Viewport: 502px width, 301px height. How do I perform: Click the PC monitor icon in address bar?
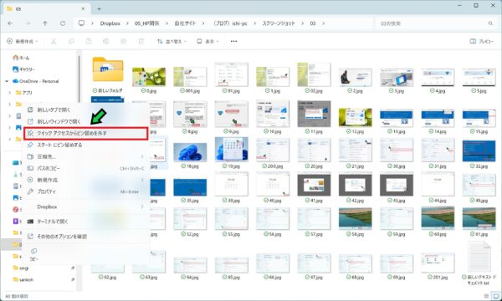click(81, 23)
